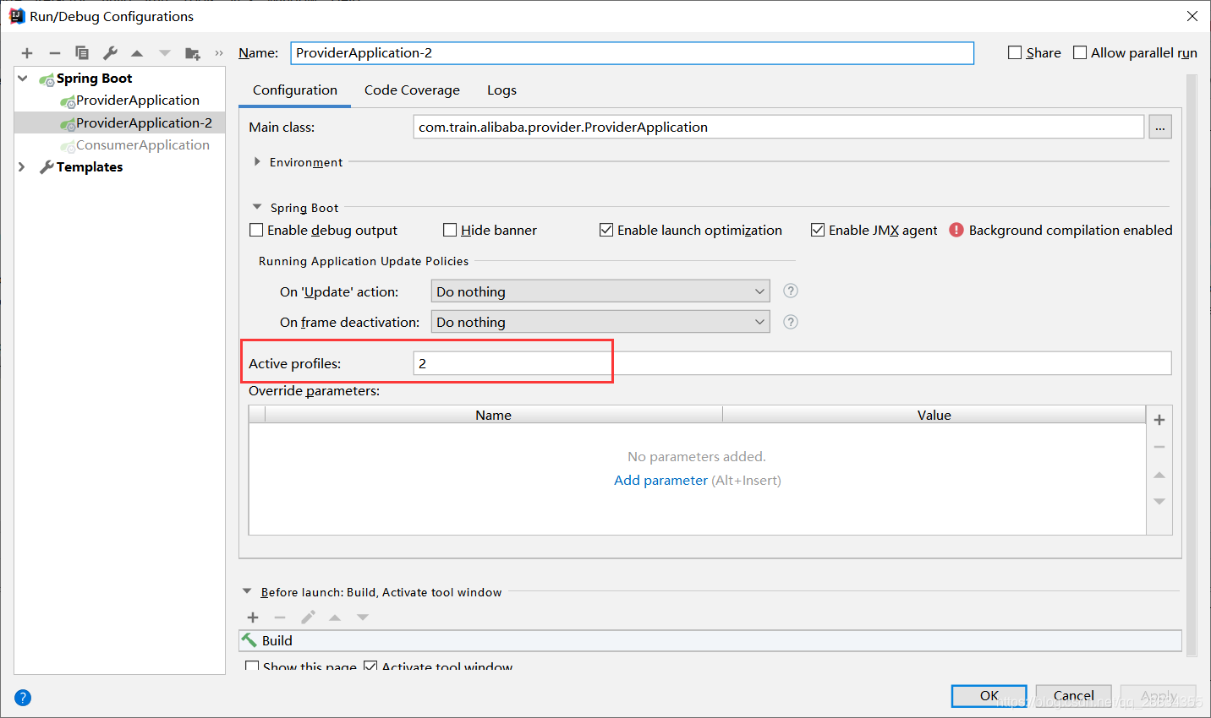The image size is (1211, 718).
Task: Copy configuration using the duplicate icon
Action: [82, 53]
